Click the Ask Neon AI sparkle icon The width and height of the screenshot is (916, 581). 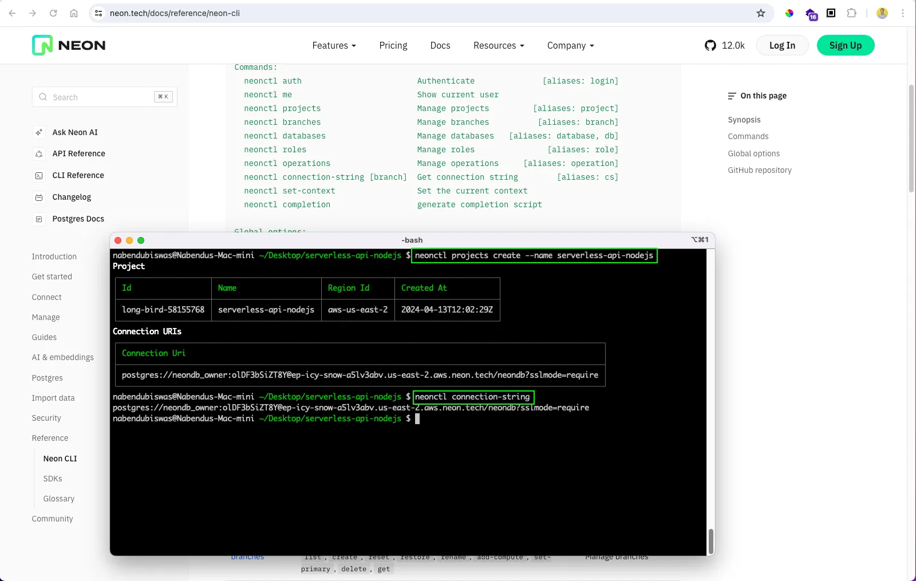click(x=39, y=132)
